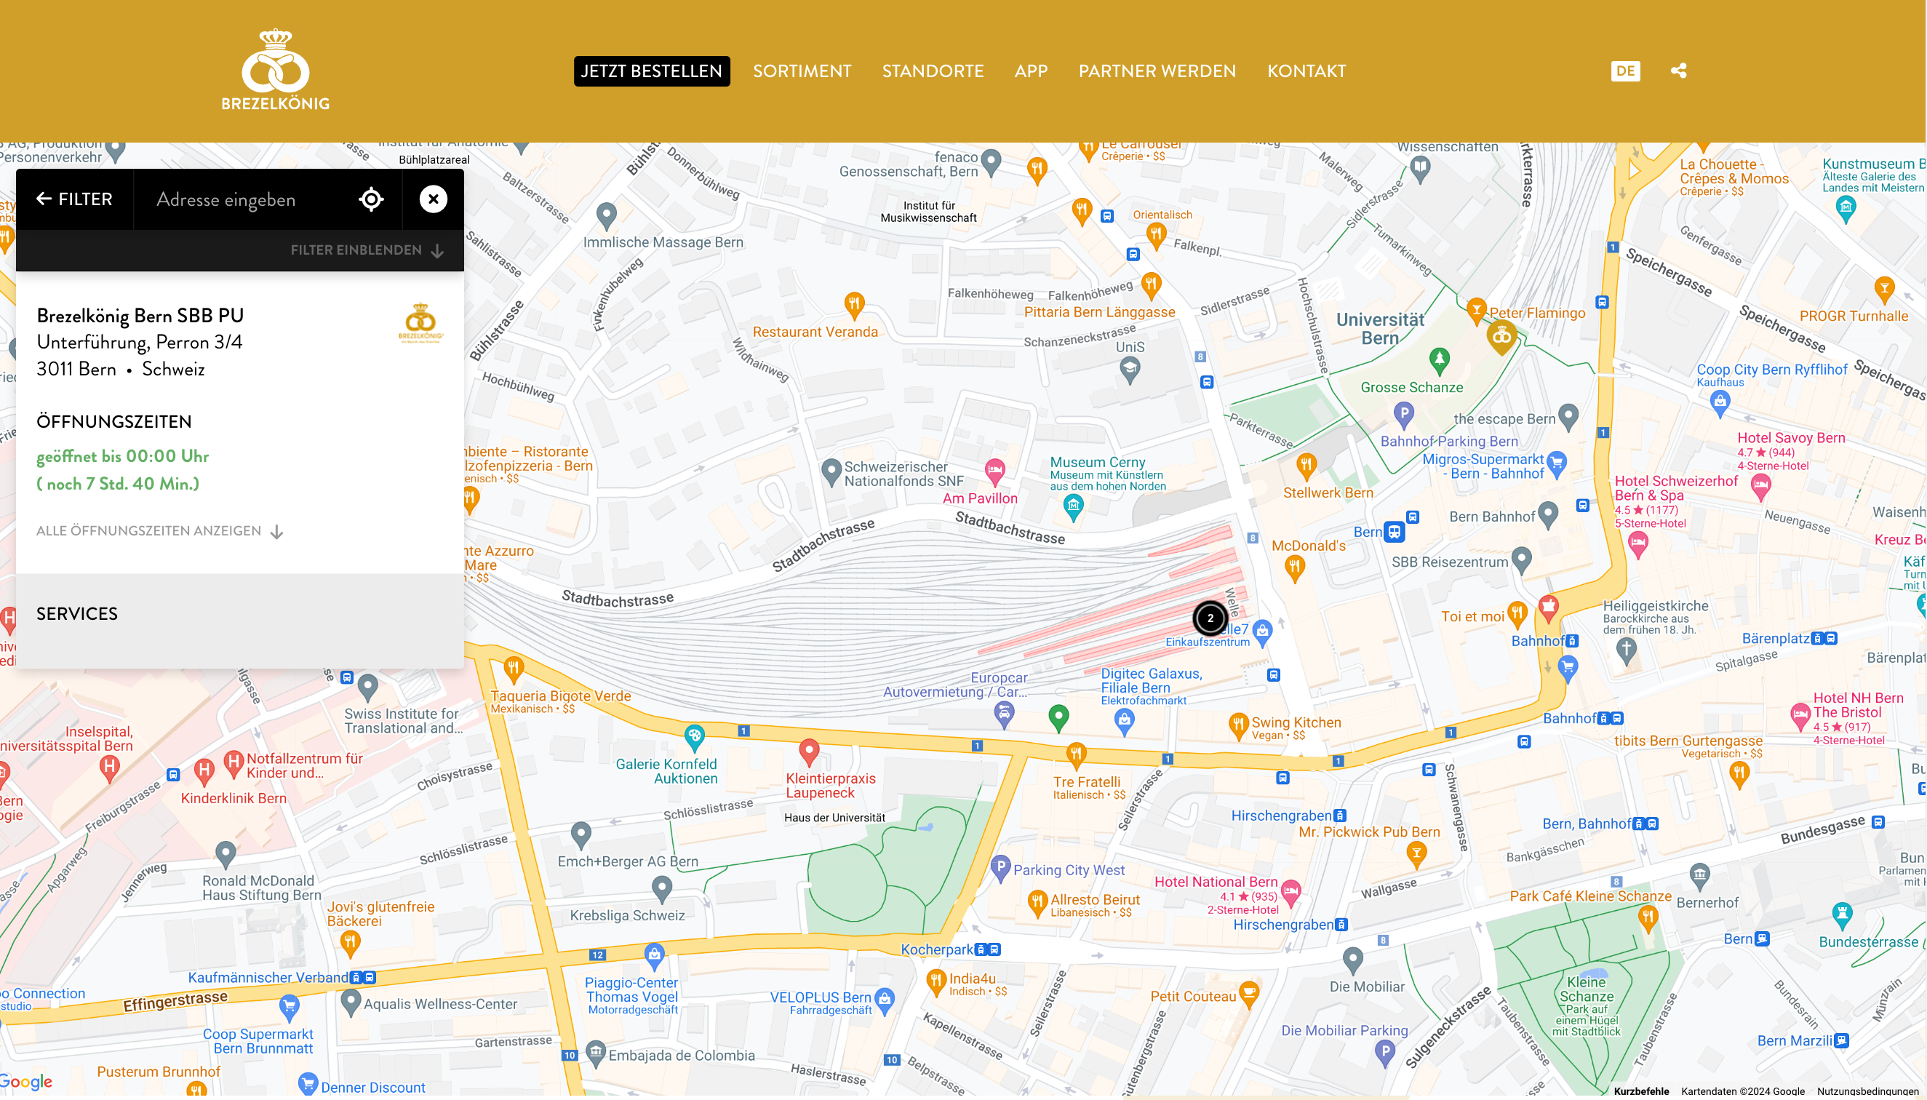
Task: Click the Jetzt bestellen button
Action: tap(651, 71)
